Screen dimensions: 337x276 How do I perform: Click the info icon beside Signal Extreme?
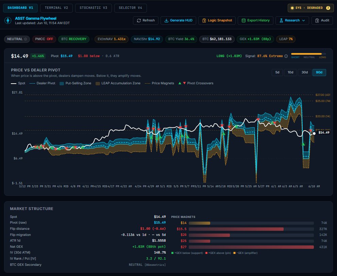coord(286,56)
